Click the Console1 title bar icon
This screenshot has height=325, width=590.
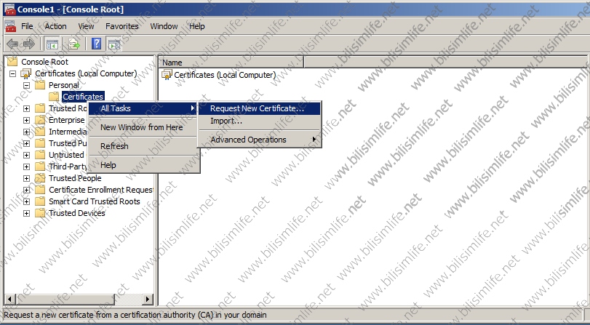tap(10, 9)
